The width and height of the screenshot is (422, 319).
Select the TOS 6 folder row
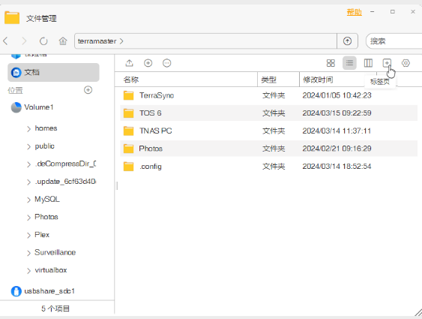point(268,113)
